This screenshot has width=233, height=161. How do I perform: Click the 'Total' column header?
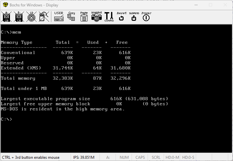point(63,42)
